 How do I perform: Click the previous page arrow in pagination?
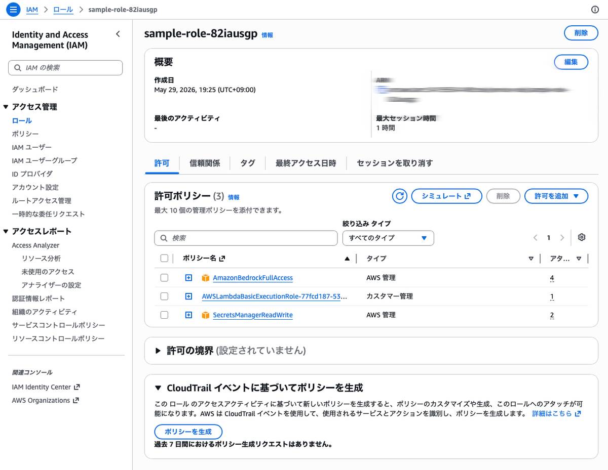click(x=535, y=238)
